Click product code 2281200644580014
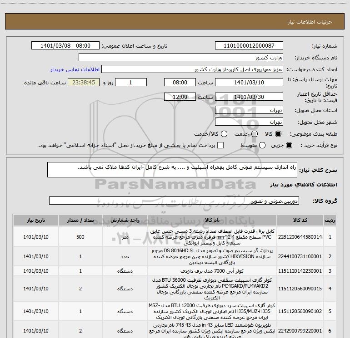 [300, 237]
